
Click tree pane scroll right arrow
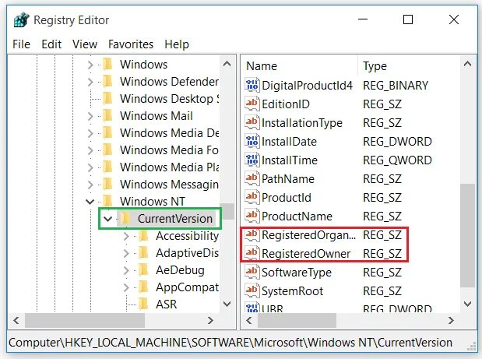click(210, 321)
